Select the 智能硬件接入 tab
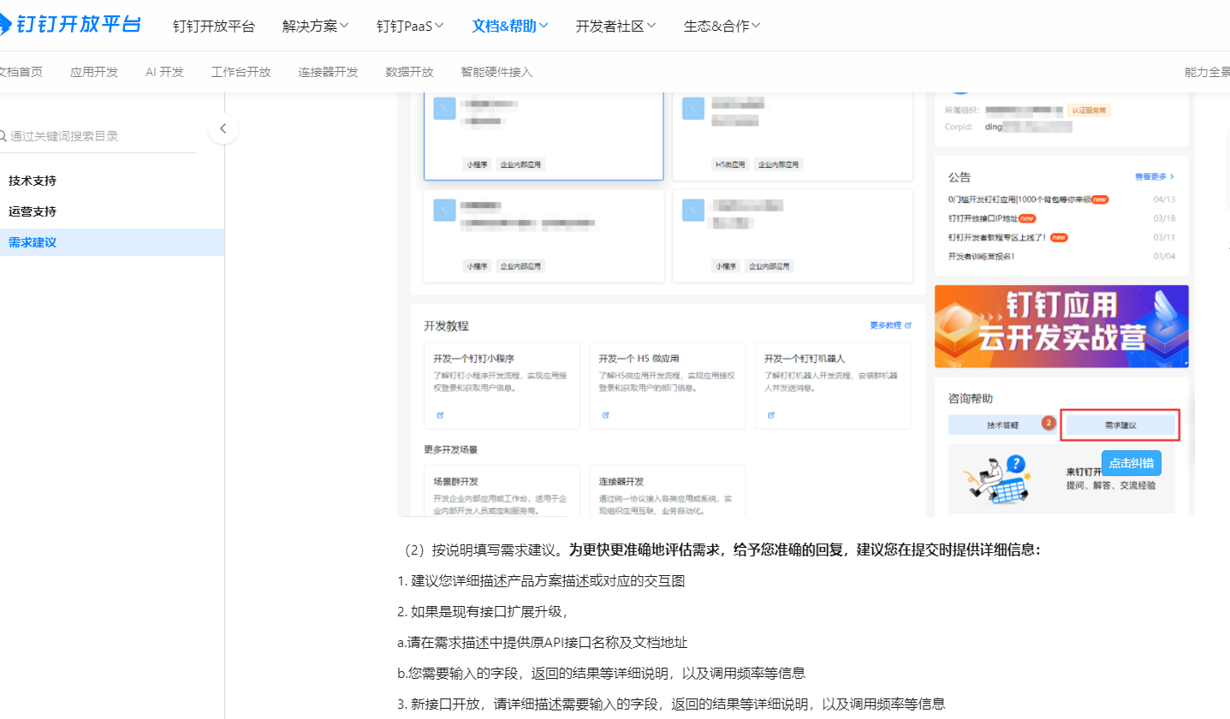The image size is (1230, 719). [x=496, y=72]
